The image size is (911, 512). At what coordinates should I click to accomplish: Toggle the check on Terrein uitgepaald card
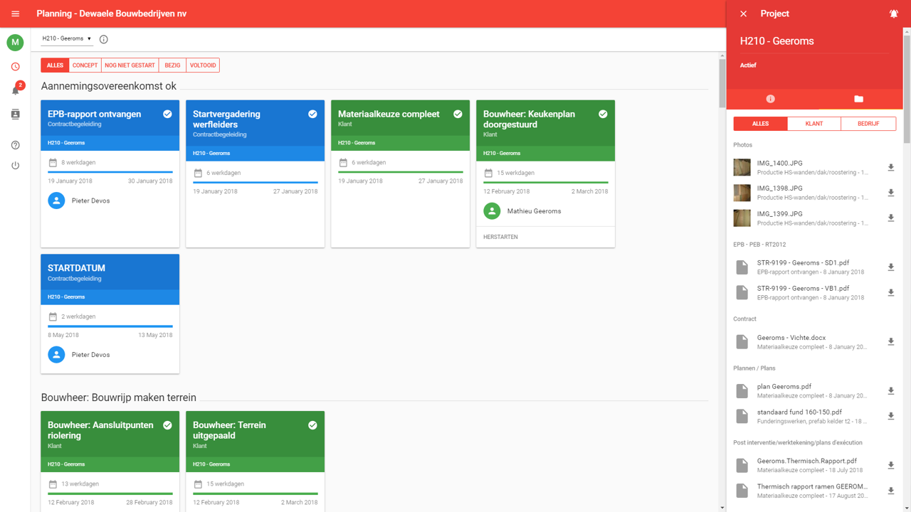[312, 425]
